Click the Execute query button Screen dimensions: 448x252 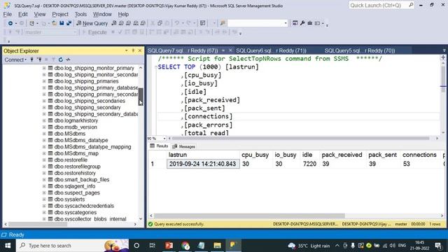[x=94, y=32]
